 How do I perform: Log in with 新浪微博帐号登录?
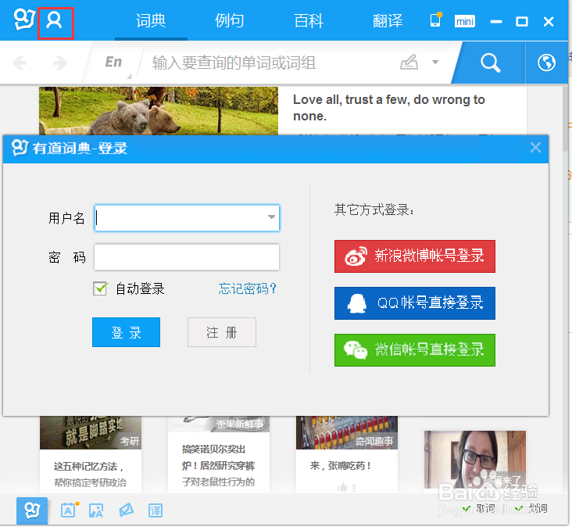415,256
